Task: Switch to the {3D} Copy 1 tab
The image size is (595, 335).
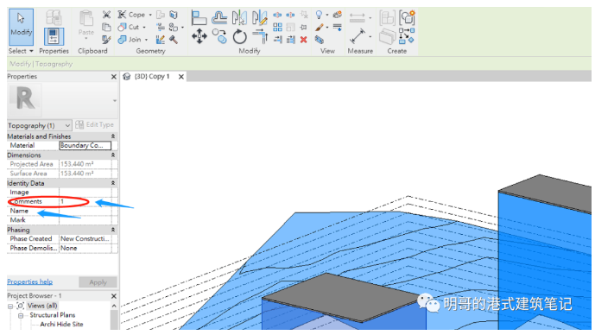Action: click(151, 76)
